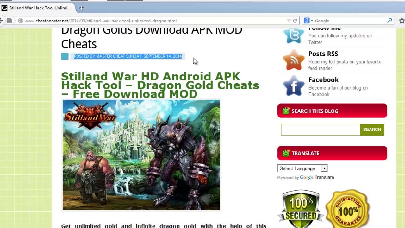Screen dimensions: 405x228
Task: Click the 100% Secured badge
Action: (x=301, y=208)
